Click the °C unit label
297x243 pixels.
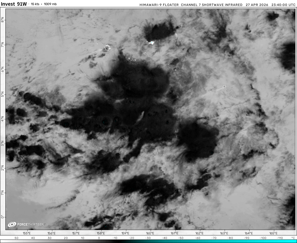pyautogui.click(x=293, y=238)
